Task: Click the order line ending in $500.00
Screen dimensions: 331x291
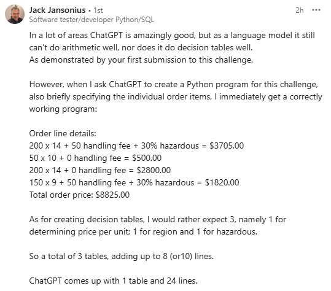Action: [95, 158]
